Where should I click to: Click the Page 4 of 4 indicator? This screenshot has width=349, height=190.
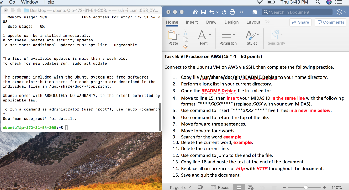pyautogui.click(x=181, y=187)
